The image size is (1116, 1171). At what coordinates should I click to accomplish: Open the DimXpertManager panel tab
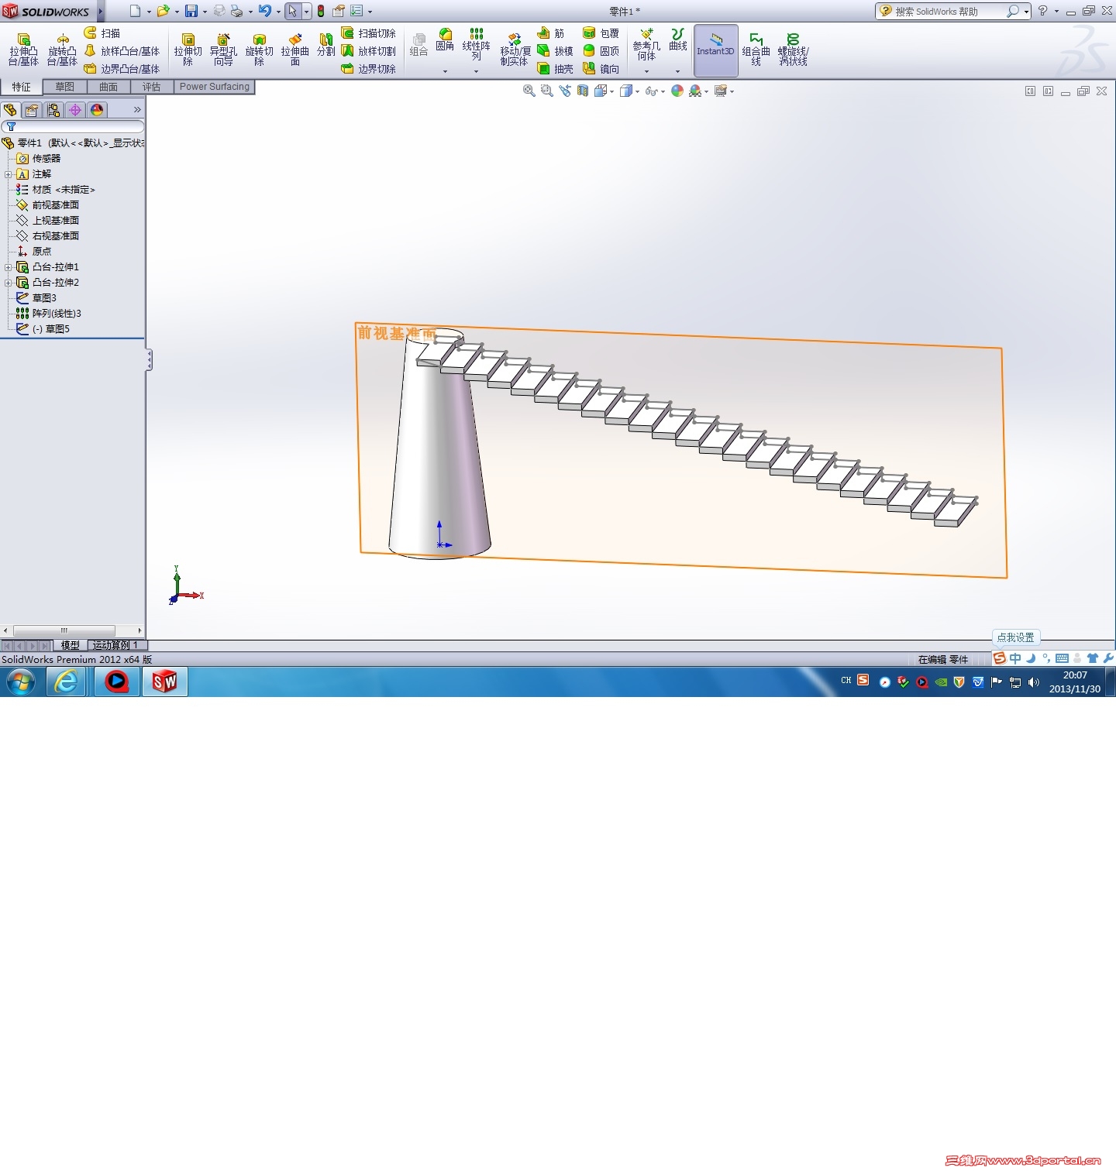75,110
